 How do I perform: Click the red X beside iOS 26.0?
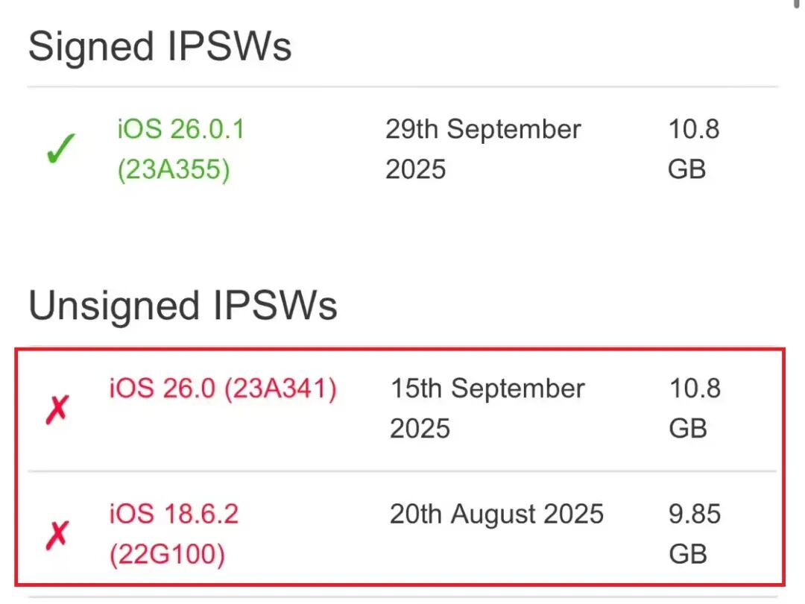(57, 410)
